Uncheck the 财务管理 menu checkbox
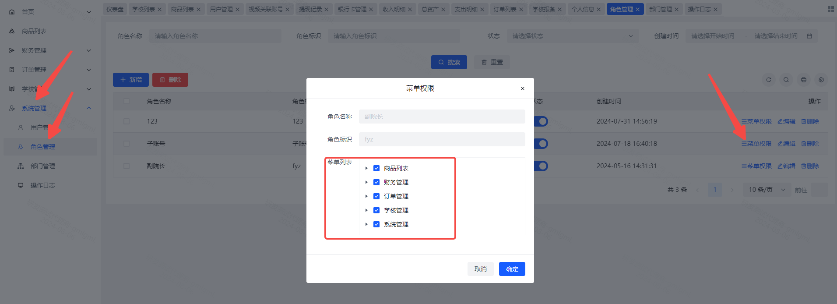Image resolution: width=837 pixels, height=304 pixels. (x=376, y=182)
